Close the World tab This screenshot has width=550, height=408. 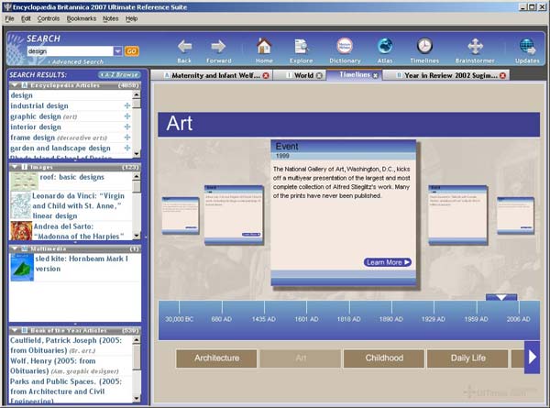(319, 75)
